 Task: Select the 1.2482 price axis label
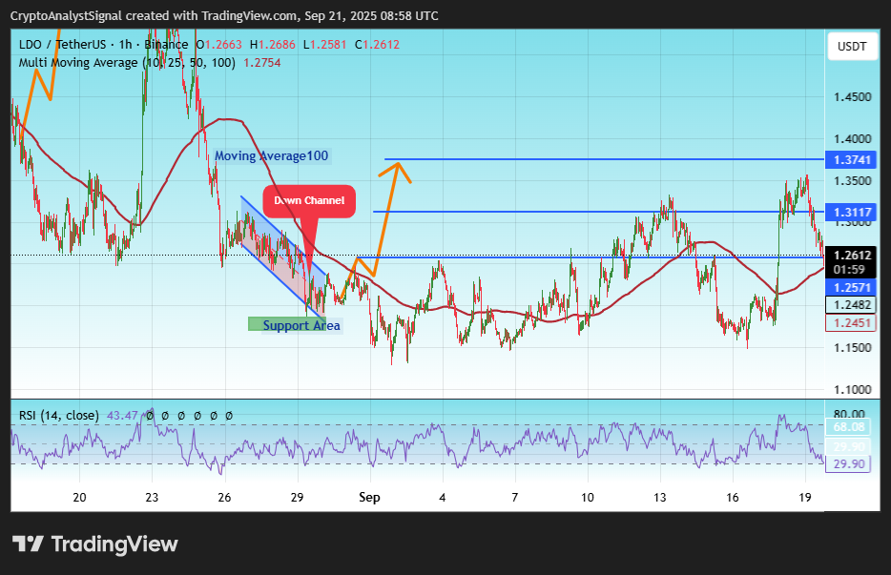[x=851, y=305]
